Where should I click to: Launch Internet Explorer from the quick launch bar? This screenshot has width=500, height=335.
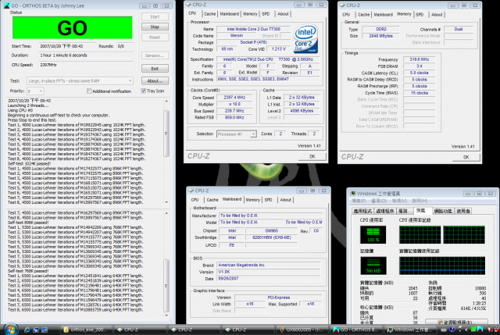pos(27,330)
